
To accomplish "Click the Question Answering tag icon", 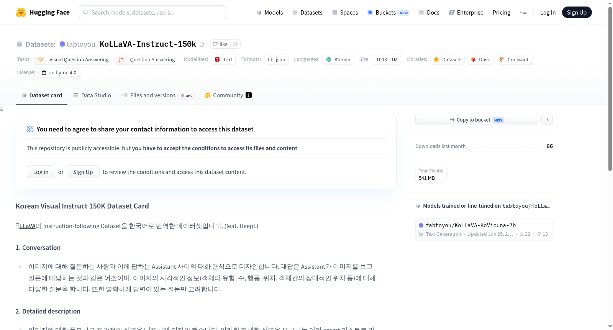I will [x=121, y=59].
